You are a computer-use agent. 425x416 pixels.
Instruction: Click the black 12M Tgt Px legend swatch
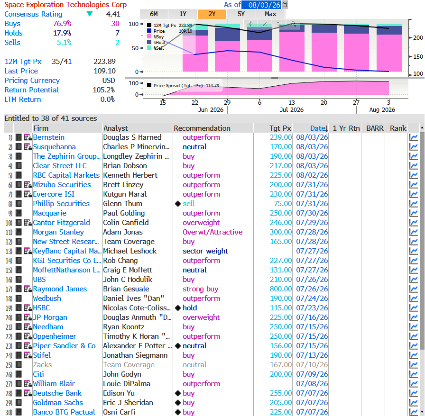coord(149,25)
